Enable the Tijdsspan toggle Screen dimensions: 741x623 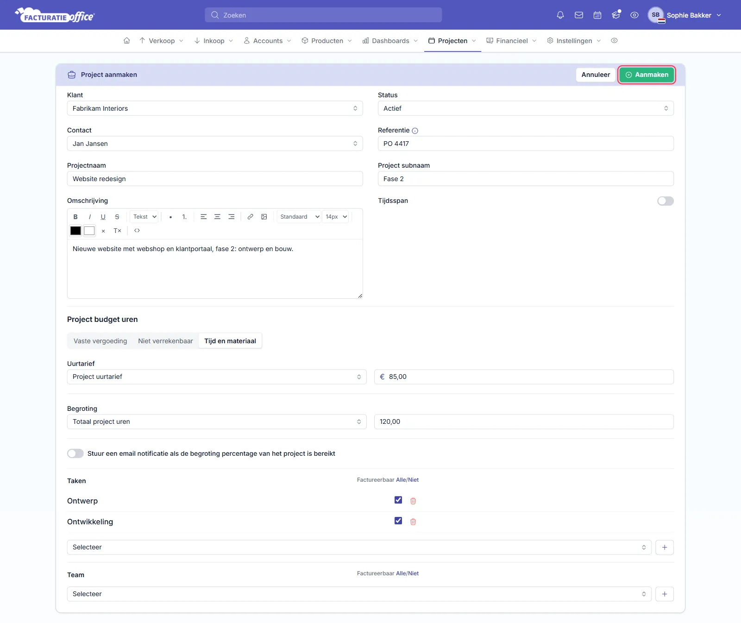point(666,201)
